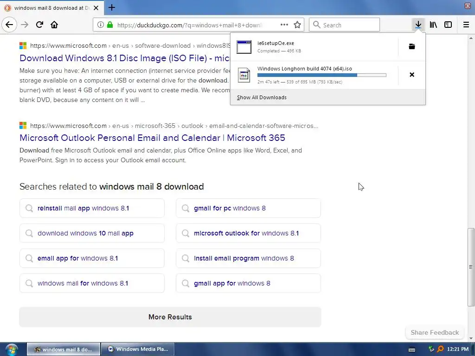Click Share Feedback button
The width and height of the screenshot is (475, 356).
(435, 332)
